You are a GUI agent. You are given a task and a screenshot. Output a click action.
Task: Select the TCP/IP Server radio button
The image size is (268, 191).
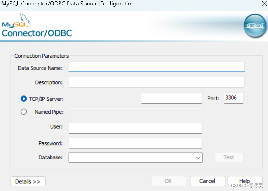(x=24, y=99)
